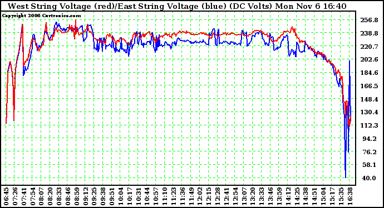
Task: Click the 256.8 y-axis label
Action: pyautogui.click(x=369, y=20)
